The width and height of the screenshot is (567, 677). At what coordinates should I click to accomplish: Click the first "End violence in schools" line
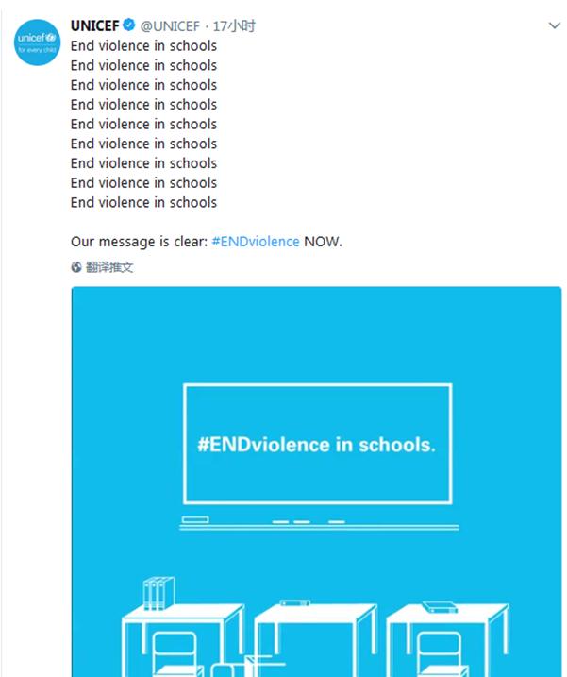click(143, 45)
